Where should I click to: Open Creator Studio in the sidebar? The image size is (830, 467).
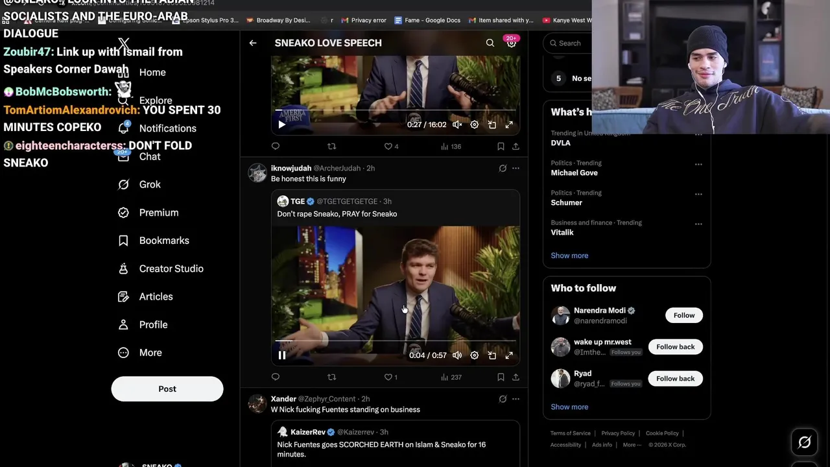(161, 269)
